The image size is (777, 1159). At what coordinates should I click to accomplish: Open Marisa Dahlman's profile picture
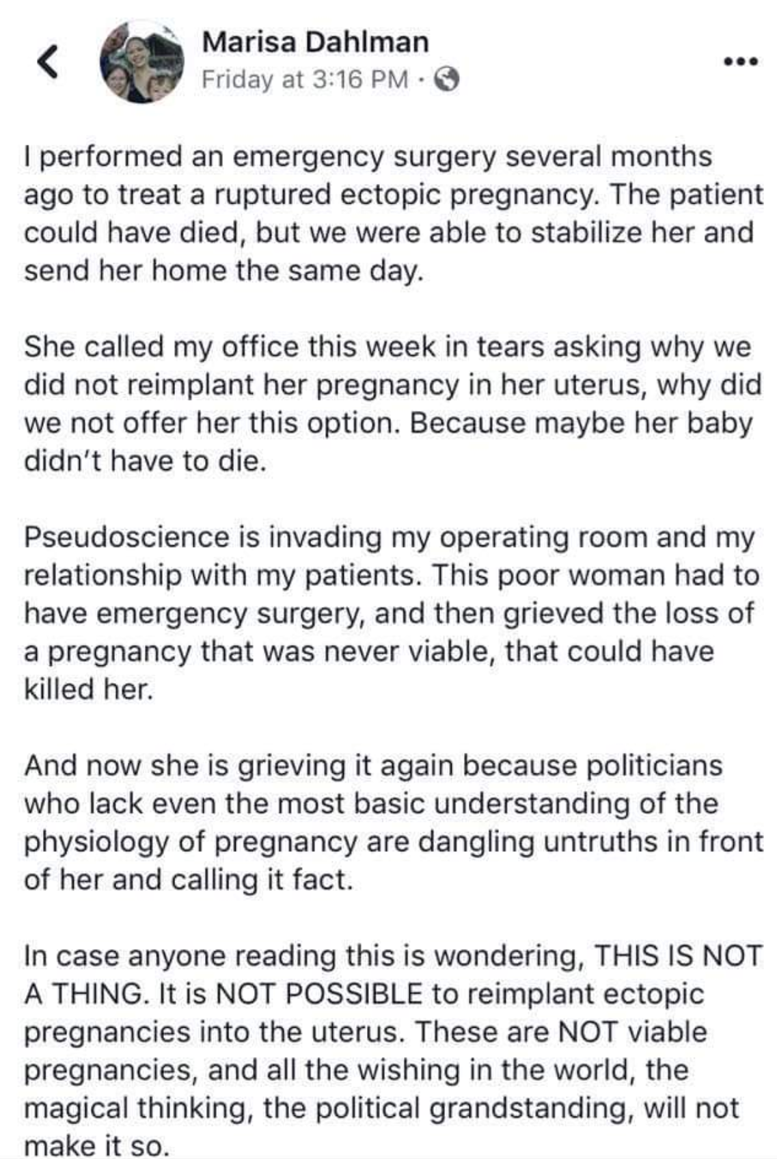tap(142, 62)
